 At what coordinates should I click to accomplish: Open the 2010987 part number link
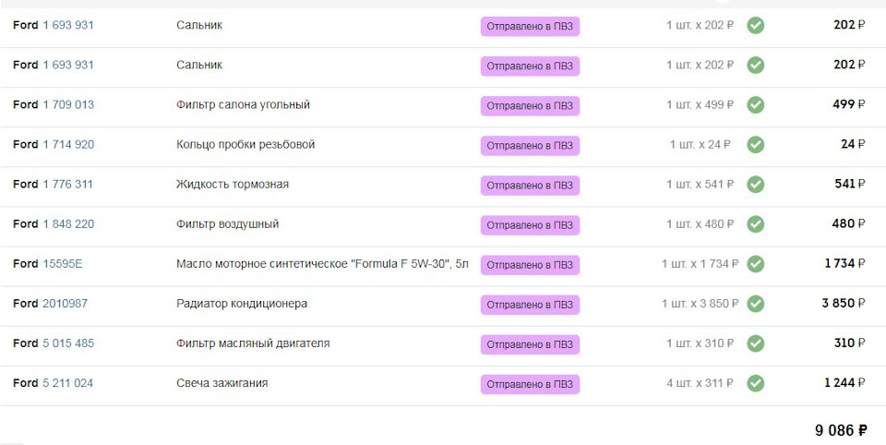click(x=66, y=304)
